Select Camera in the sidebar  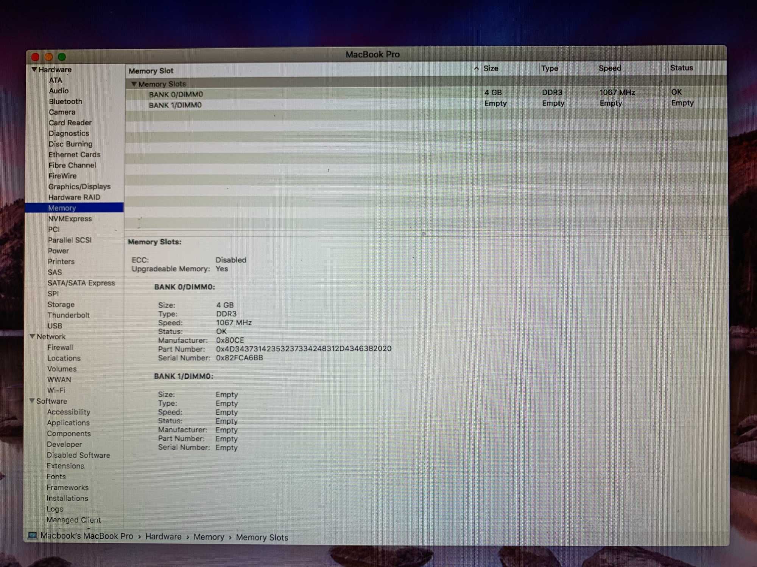62,112
